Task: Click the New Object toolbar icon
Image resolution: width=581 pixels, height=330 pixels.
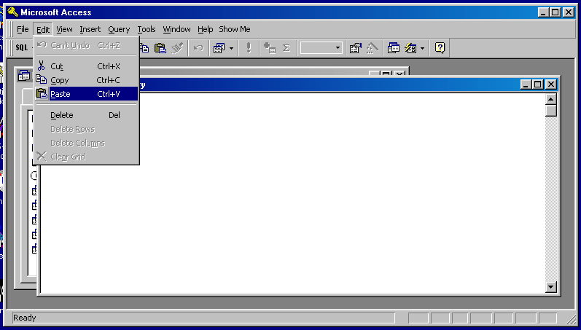Action: click(410, 48)
